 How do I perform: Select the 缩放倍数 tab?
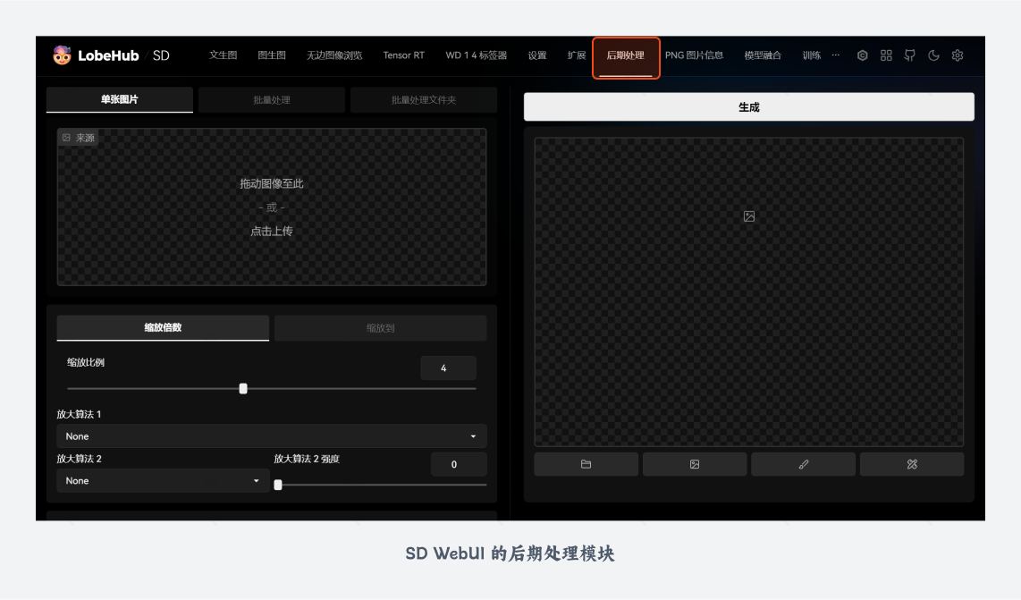click(163, 327)
